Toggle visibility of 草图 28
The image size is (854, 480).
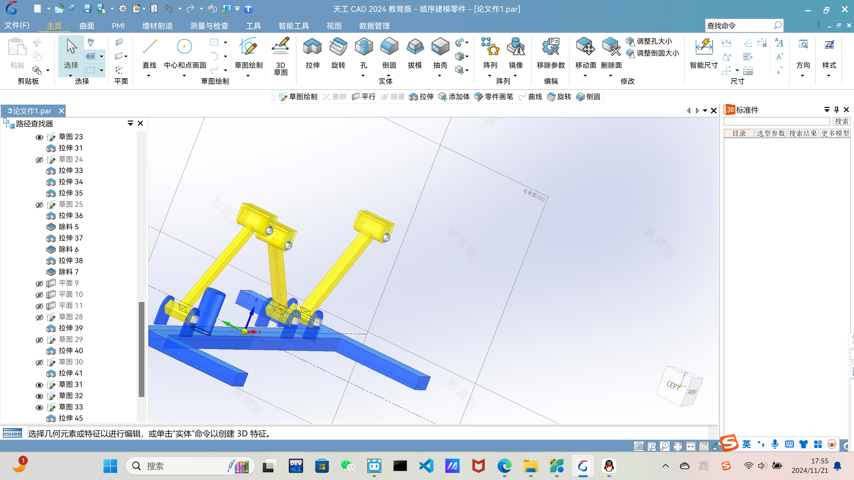[x=39, y=317]
